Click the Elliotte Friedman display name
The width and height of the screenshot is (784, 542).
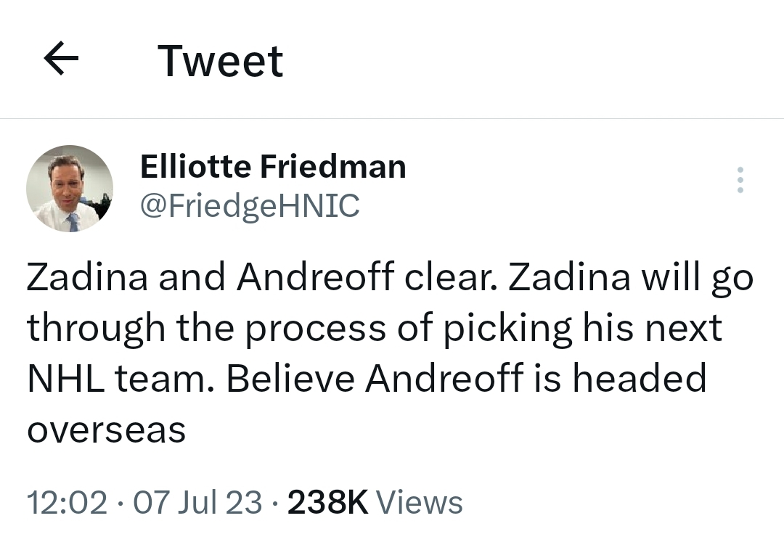(273, 166)
